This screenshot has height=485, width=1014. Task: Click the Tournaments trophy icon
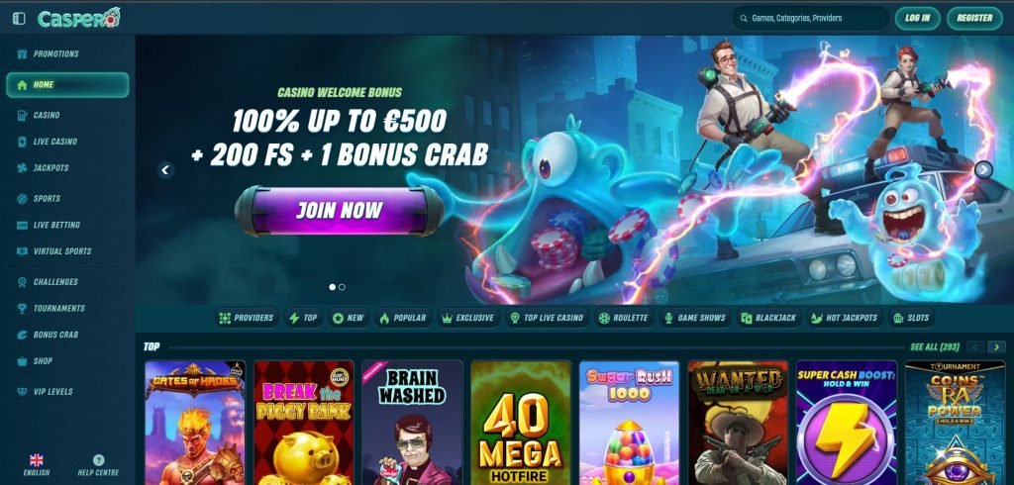pyautogui.click(x=23, y=309)
